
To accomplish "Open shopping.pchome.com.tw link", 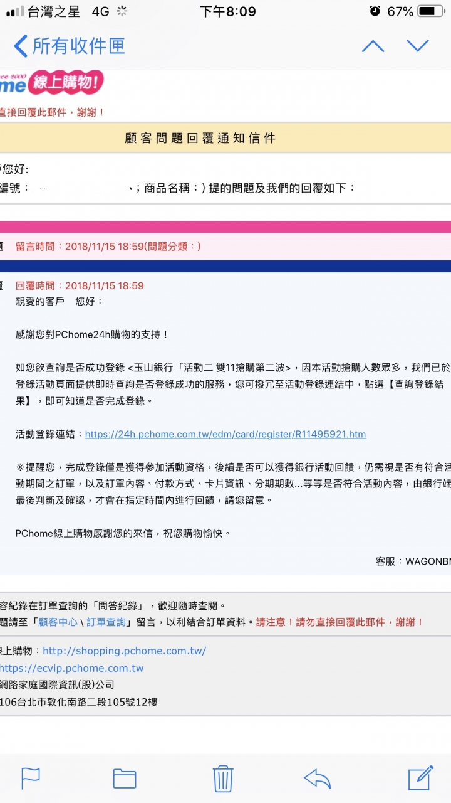I will 124,651.
